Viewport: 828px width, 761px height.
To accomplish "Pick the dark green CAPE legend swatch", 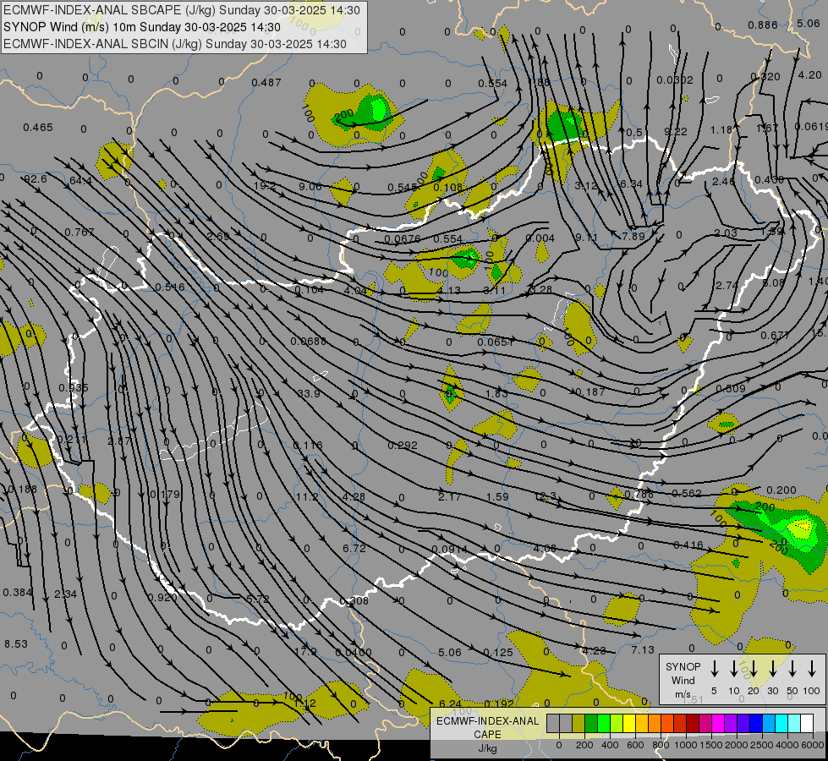I will click(591, 724).
